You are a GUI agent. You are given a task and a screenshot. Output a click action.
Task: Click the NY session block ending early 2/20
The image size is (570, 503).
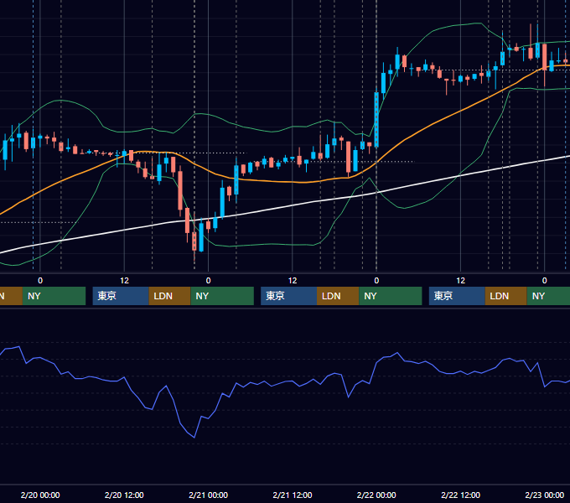coord(54,296)
